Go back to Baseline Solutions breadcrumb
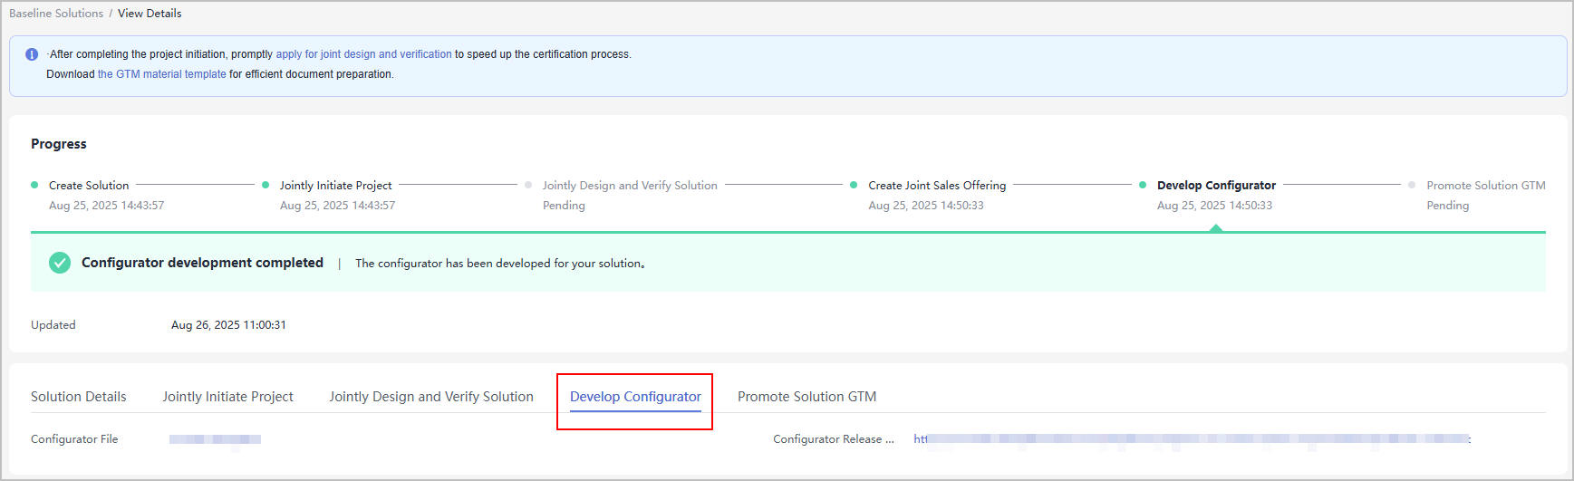Screen dimensions: 1574x481 point(56,14)
